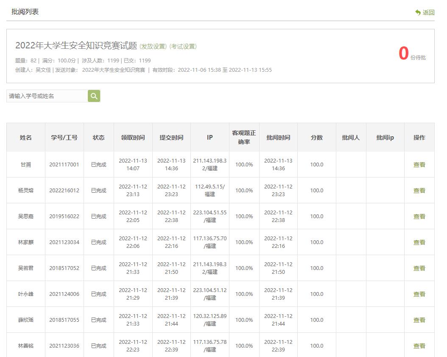The height and width of the screenshot is (357, 447).
Task: Click the 返回 link text
Action: point(428,13)
